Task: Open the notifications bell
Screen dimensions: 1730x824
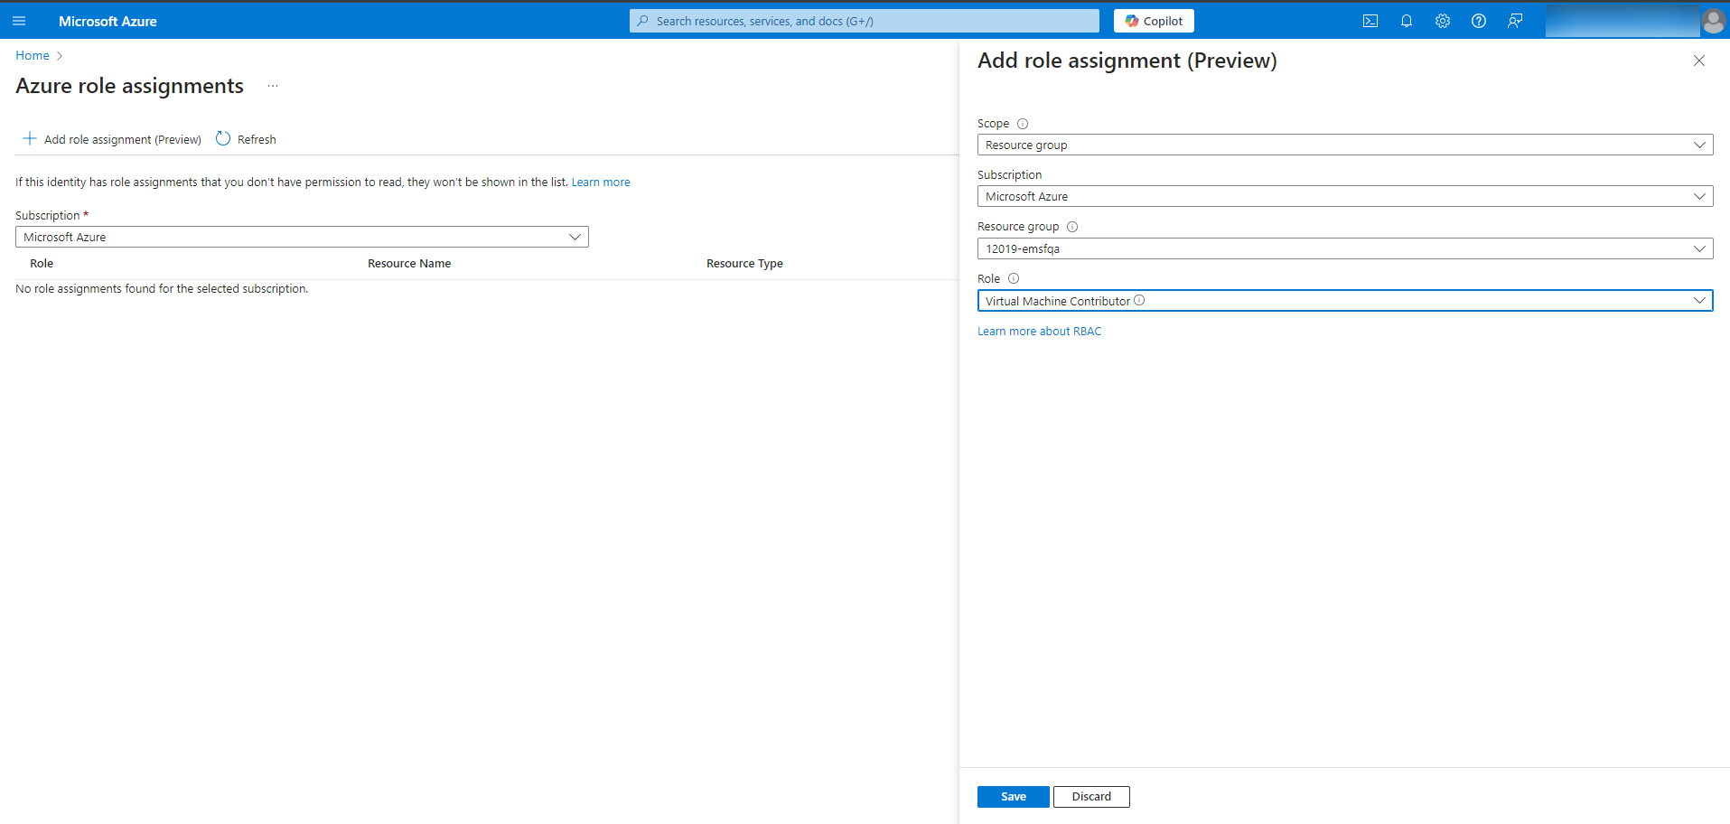Action: 1407,21
